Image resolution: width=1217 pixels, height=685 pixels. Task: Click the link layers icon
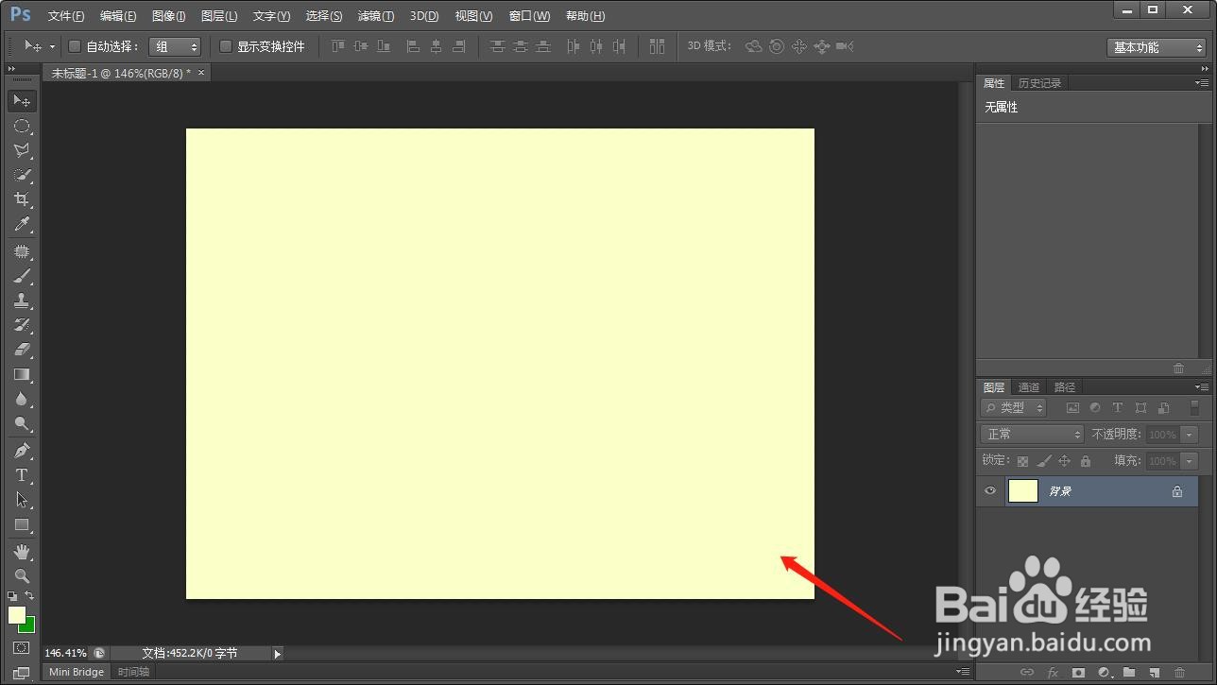pyautogui.click(x=1026, y=673)
